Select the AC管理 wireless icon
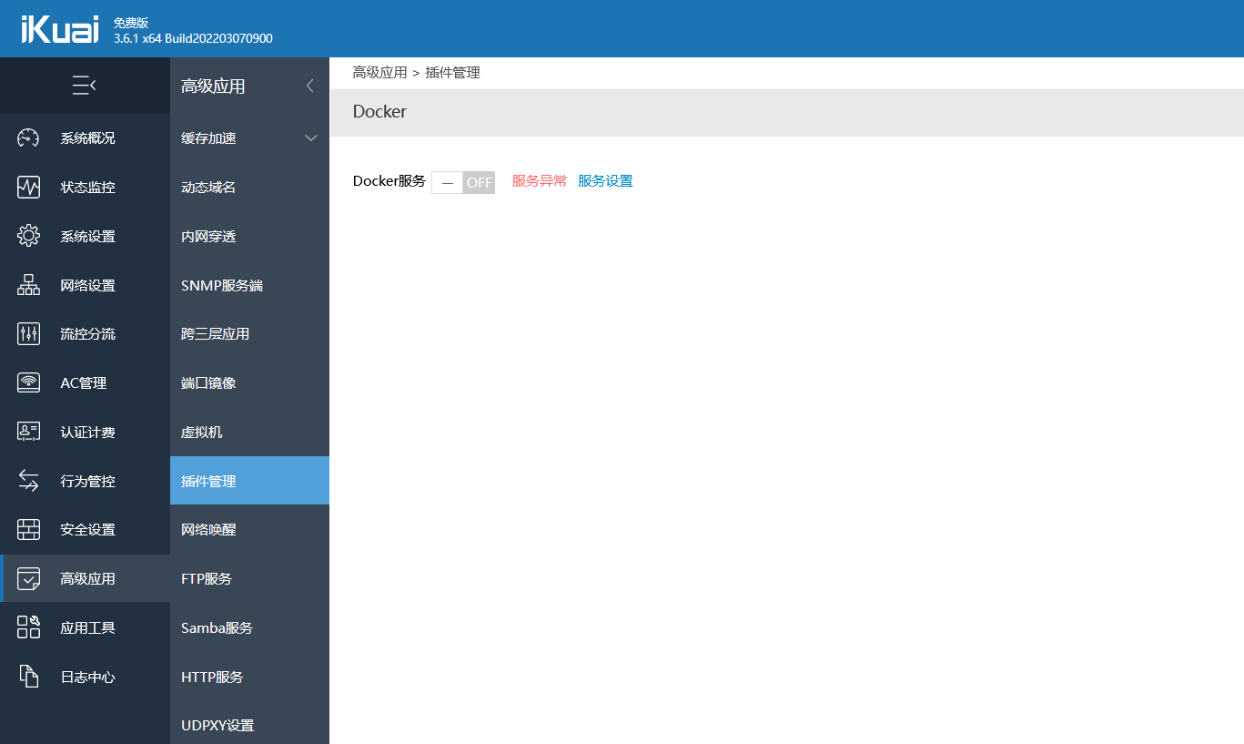Image resolution: width=1244 pixels, height=744 pixels. point(28,382)
